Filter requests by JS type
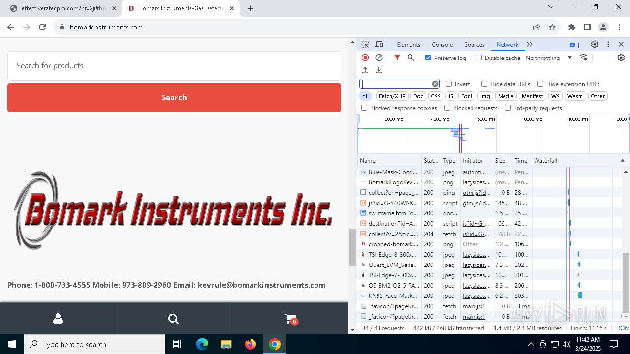This screenshot has width=630, height=354. pyautogui.click(x=451, y=96)
